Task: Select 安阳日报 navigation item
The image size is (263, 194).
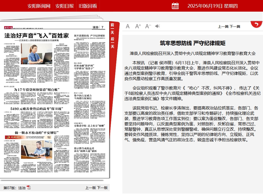Action: click(65, 6)
